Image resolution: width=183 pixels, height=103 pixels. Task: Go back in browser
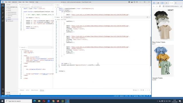coord(154,6)
